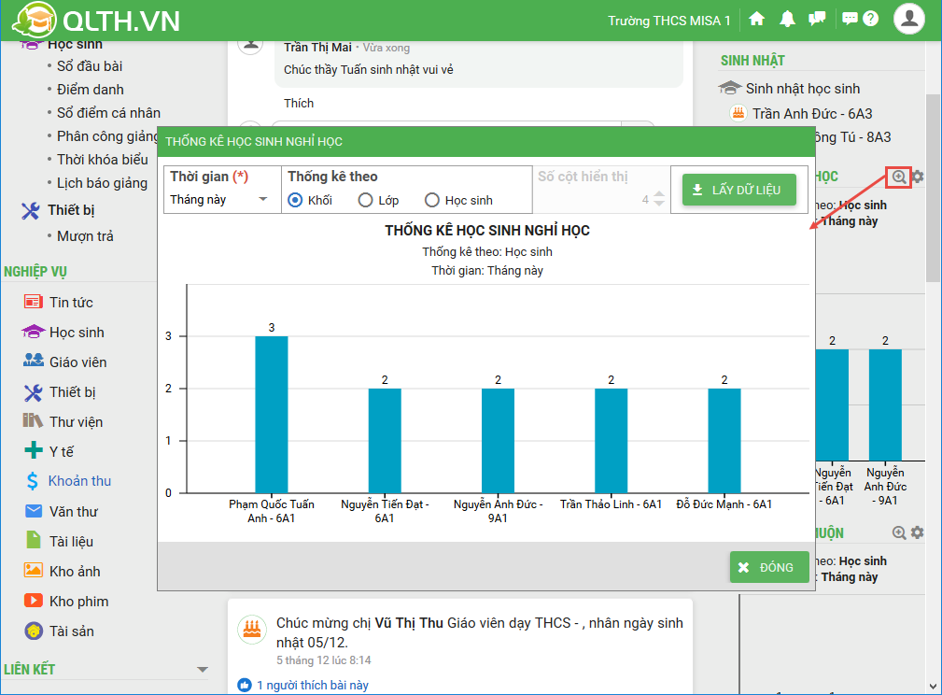Open the Thư viện module
The image size is (942, 695).
point(76,421)
